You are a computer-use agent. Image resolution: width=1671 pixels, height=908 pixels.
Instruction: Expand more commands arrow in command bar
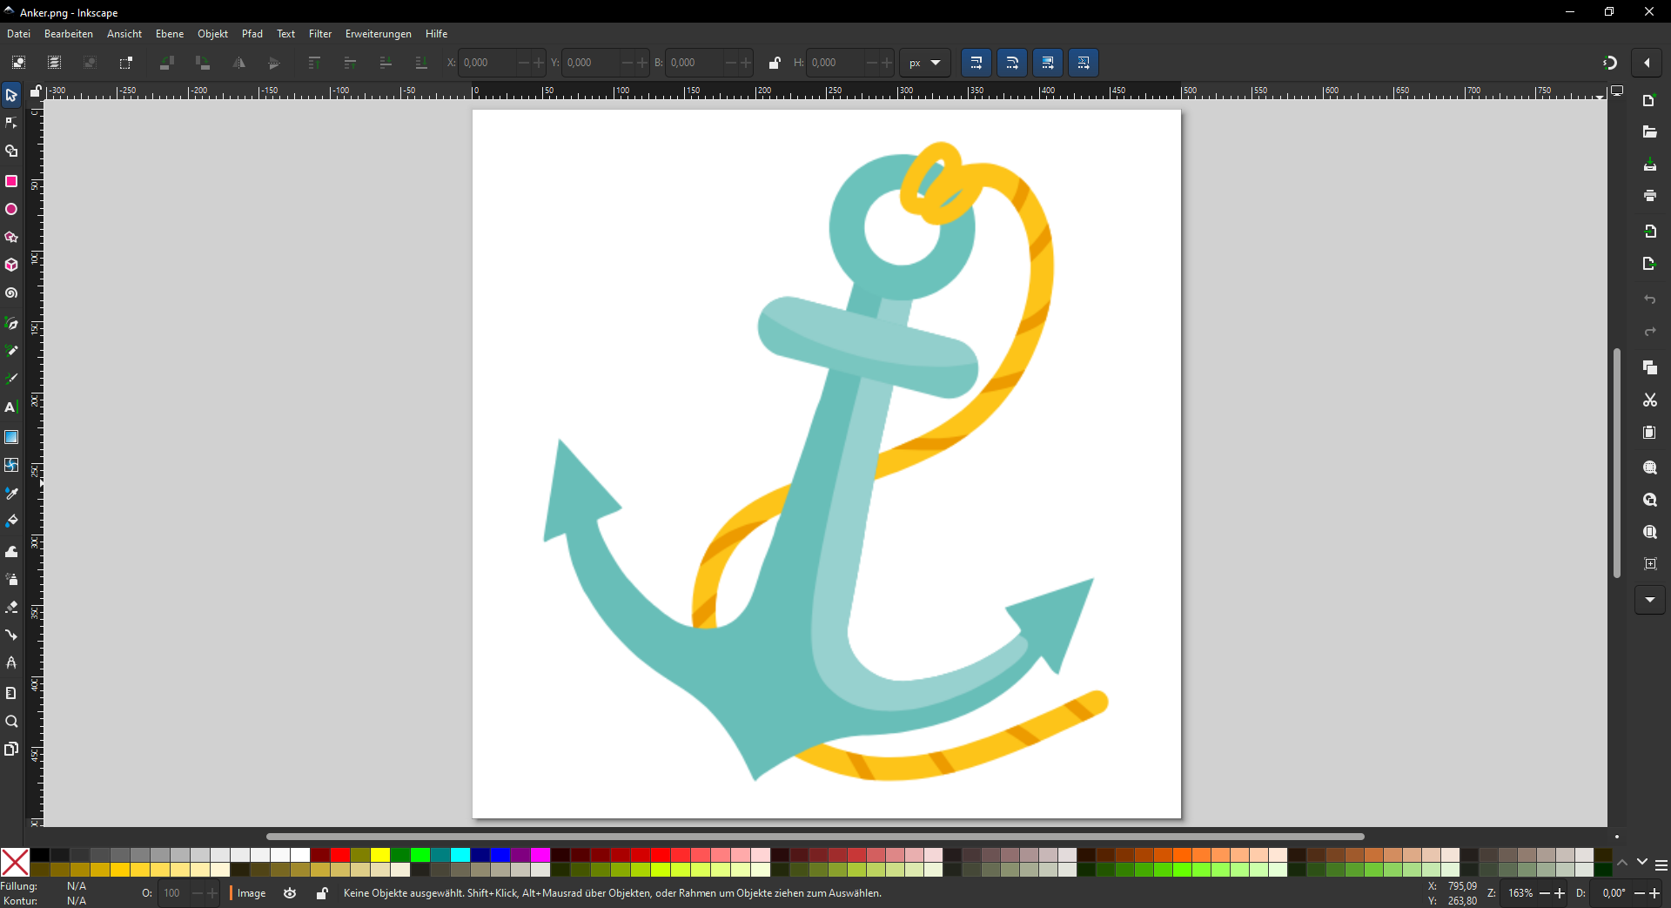pos(1650,600)
